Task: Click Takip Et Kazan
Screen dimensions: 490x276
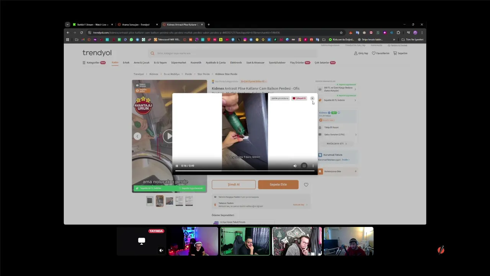Action: (332, 127)
